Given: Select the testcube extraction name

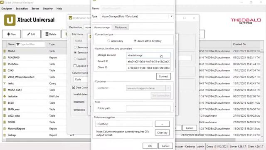Looking at the screenshot, I should pyautogui.click(x=12, y=96).
